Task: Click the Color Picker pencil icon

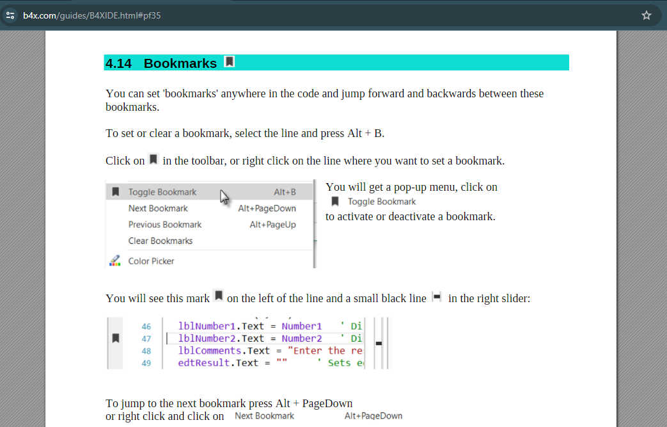Action: click(115, 261)
